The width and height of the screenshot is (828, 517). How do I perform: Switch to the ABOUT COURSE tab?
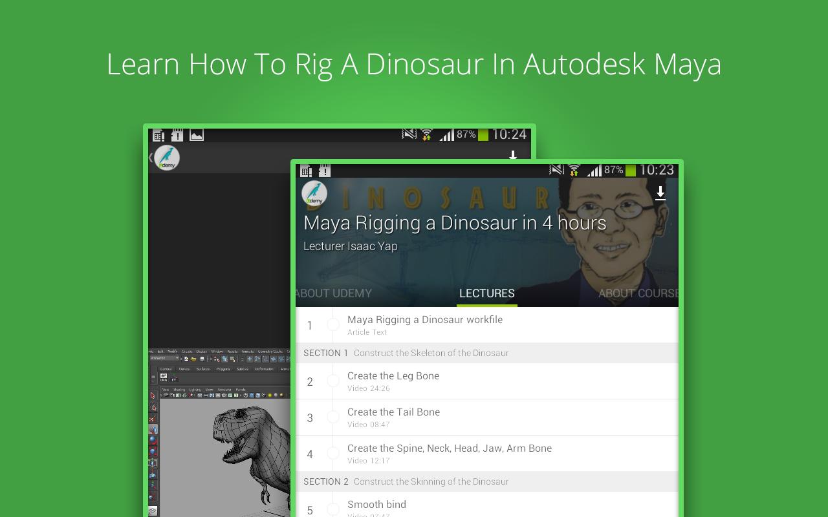[637, 293]
